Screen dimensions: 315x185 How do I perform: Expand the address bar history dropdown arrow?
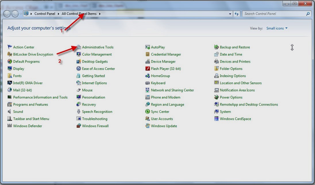pos(230,14)
